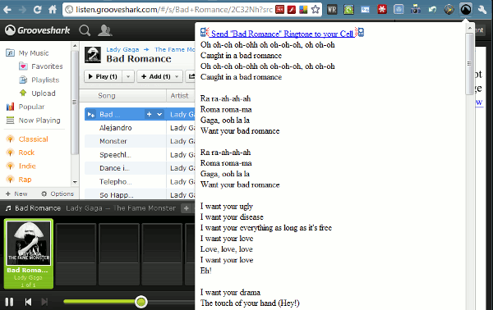Screen dimensions: 493x310
Task: Click play icon on Bad Romance row
Action: [x=91, y=115]
